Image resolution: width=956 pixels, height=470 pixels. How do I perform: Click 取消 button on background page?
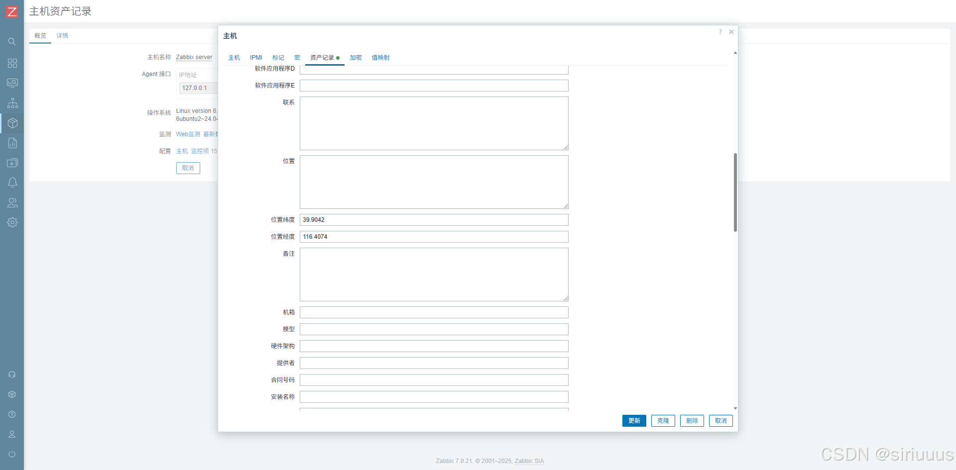pyautogui.click(x=188, y=168)
